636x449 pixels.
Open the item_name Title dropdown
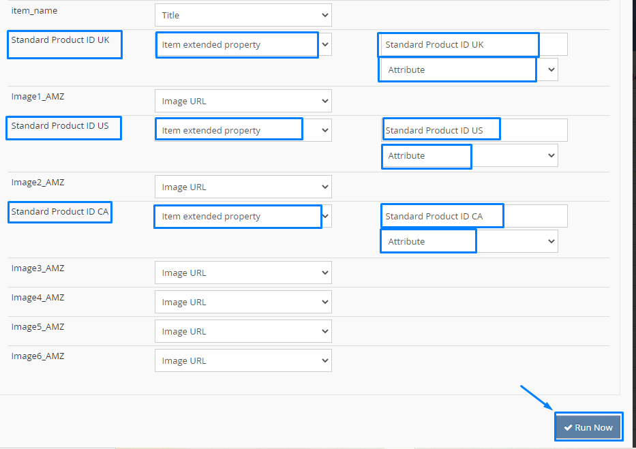coord(243,15)
